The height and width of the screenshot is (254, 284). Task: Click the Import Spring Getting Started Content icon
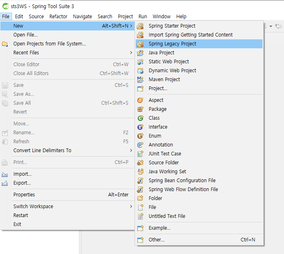(140, 35)
